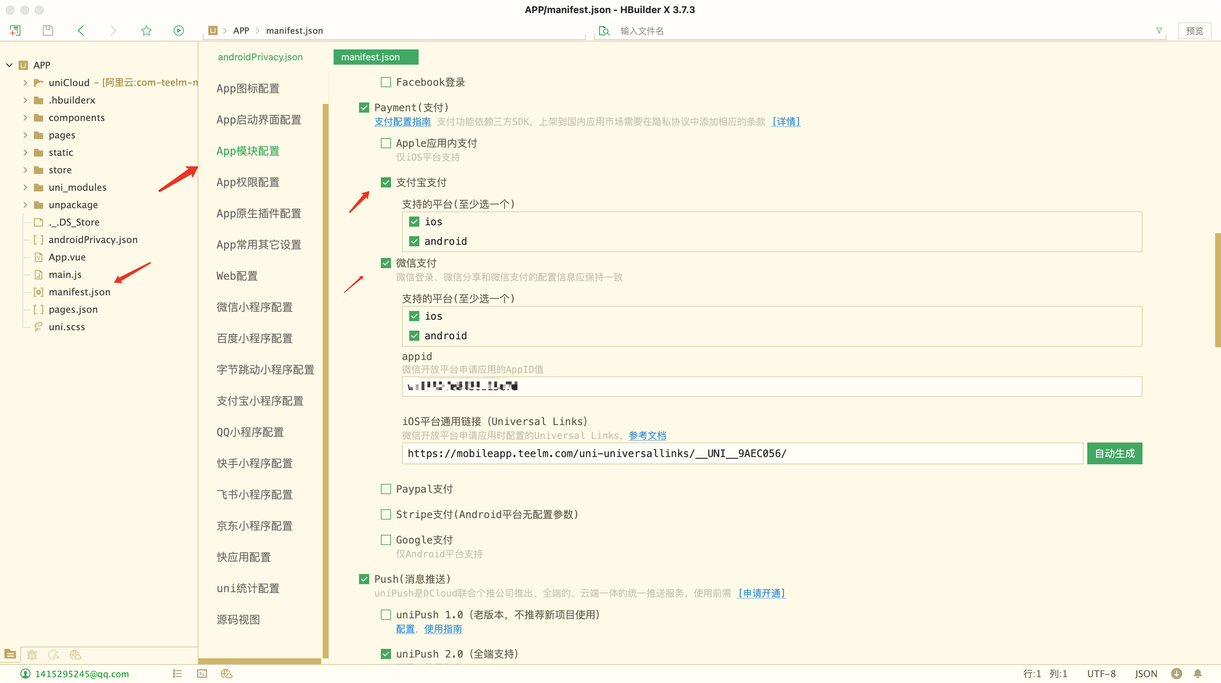The image size is (1221, 683).
Task: Click the App.vue file icon
Action: 39,257
